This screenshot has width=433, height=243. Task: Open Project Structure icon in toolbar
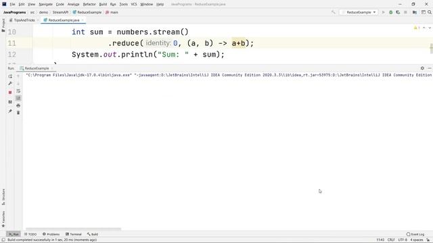[415, 12]
